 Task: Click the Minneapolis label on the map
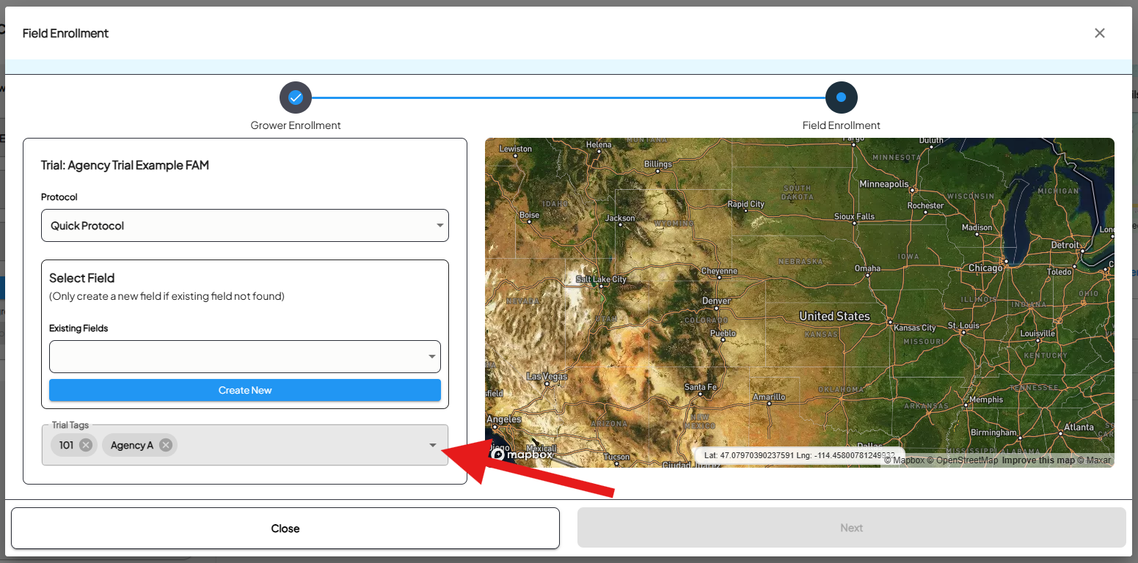tap(884, 184)
